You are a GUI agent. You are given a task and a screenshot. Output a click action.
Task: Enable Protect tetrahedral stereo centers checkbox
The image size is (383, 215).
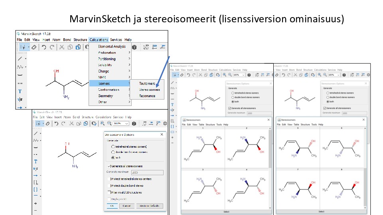[111, 179]
